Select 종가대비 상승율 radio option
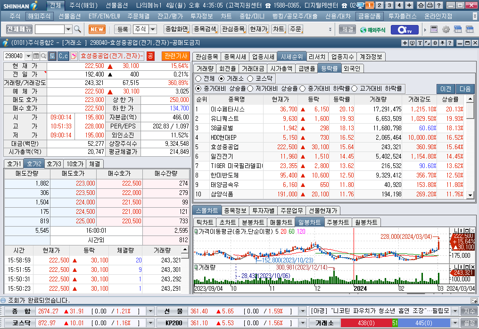 click(x=198, y=88)
